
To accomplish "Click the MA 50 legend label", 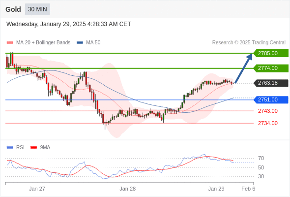I will pos(93,43).
